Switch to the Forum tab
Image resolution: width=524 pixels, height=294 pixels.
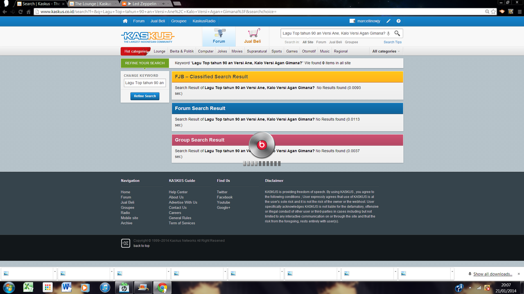(219, 36)
